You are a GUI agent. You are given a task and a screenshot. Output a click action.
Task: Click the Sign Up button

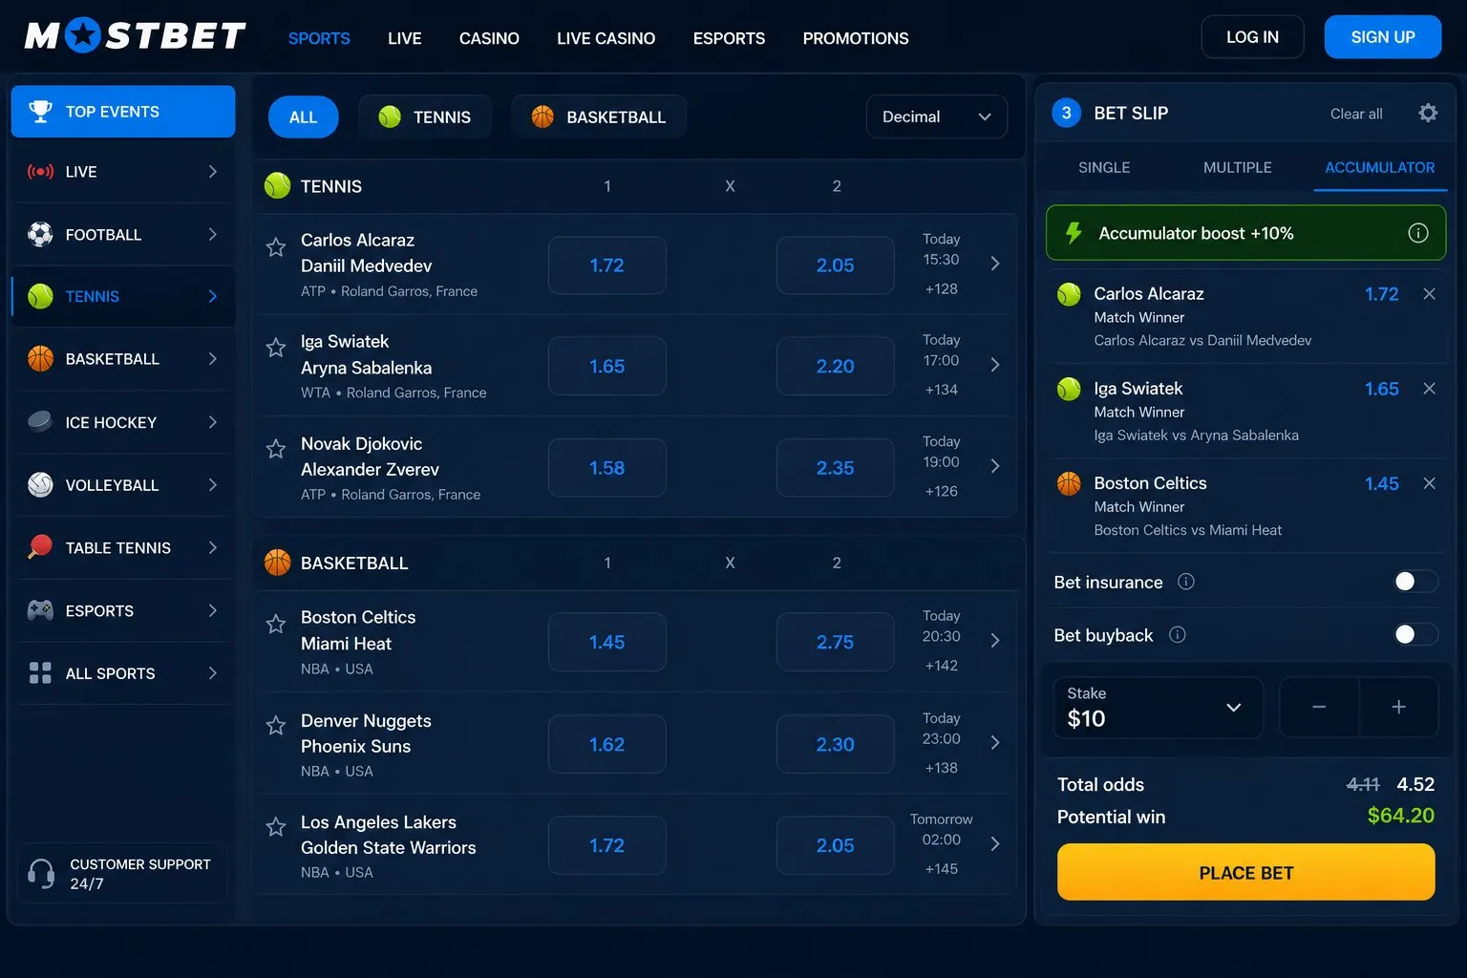pos(1383,37)
